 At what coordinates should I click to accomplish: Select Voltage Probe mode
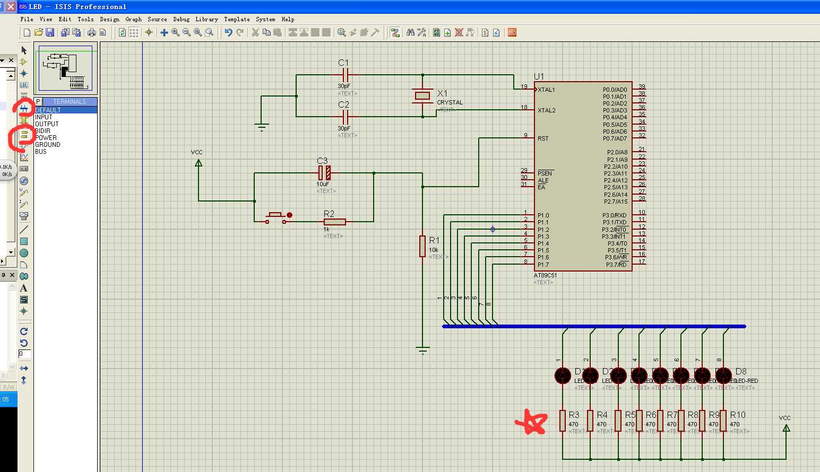coord(24,193)
